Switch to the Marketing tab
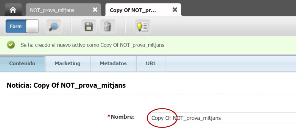The height and width of the screenshot is (135, 296). [67, 63]
